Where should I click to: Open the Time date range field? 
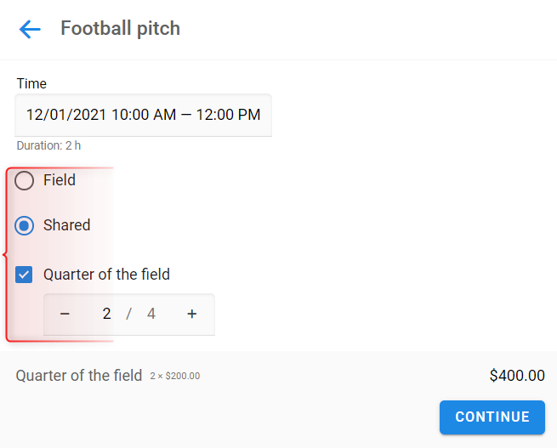143,115
